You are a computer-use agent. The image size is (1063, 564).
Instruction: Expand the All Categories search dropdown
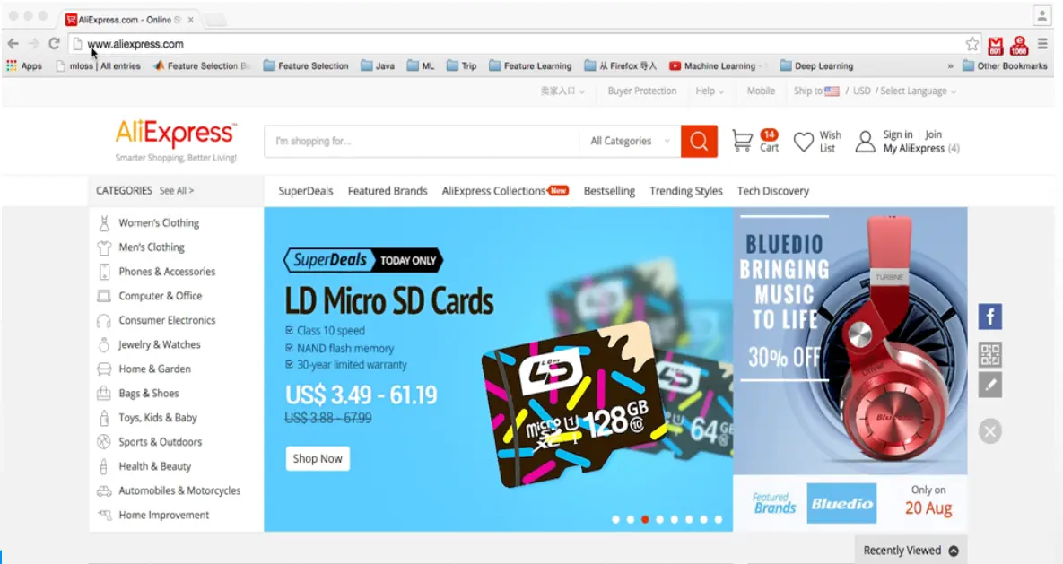[x=630, y=141]
